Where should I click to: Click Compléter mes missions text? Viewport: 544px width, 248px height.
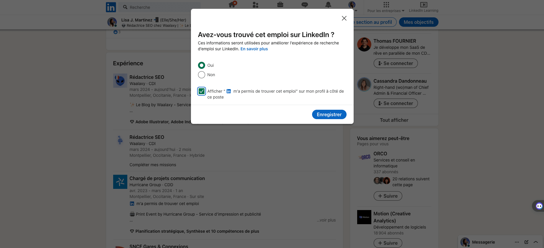153,165
